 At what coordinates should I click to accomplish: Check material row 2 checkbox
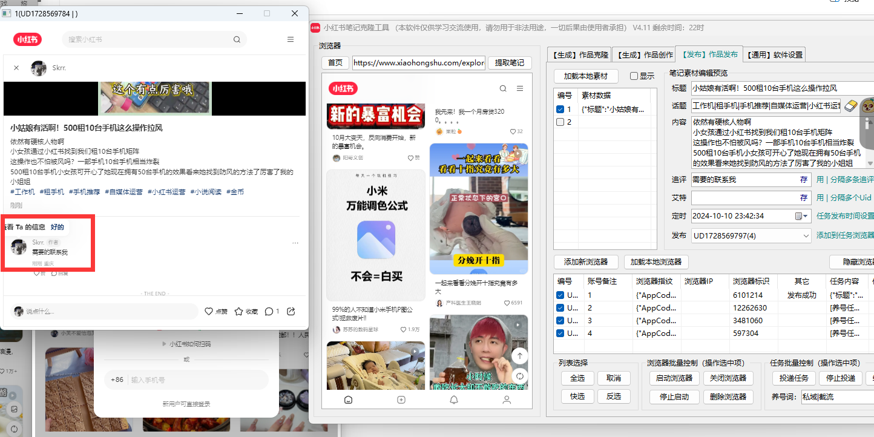559,120
